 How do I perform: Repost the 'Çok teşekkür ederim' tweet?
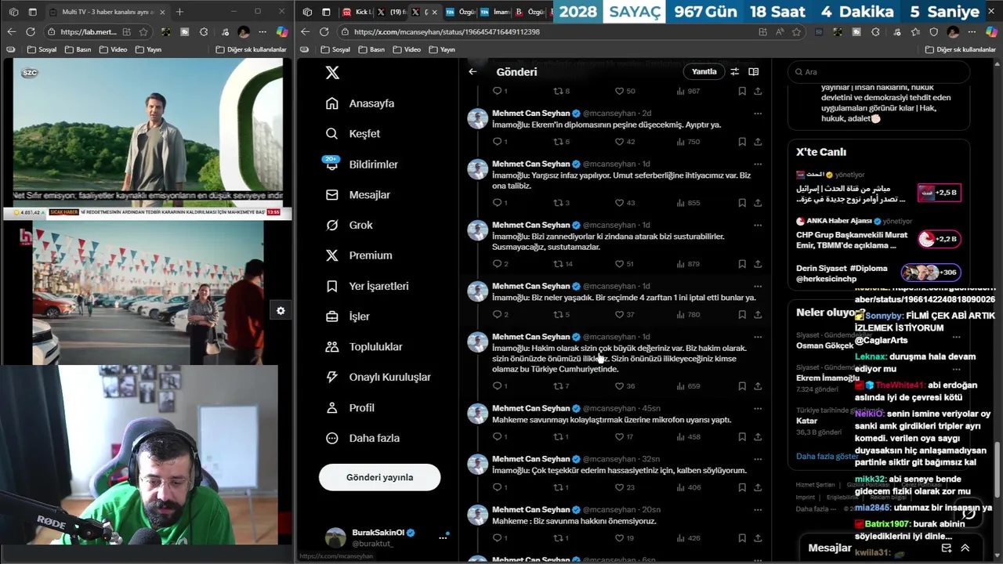pyautogui.click(x=561, y=487)
